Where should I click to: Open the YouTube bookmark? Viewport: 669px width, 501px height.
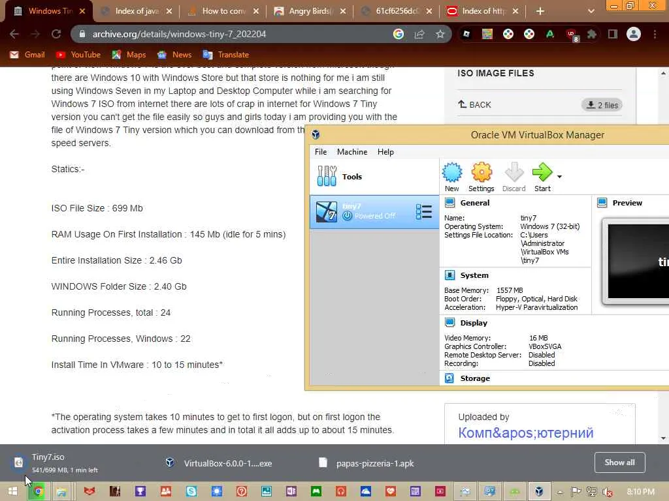click(x=78, y=55)
